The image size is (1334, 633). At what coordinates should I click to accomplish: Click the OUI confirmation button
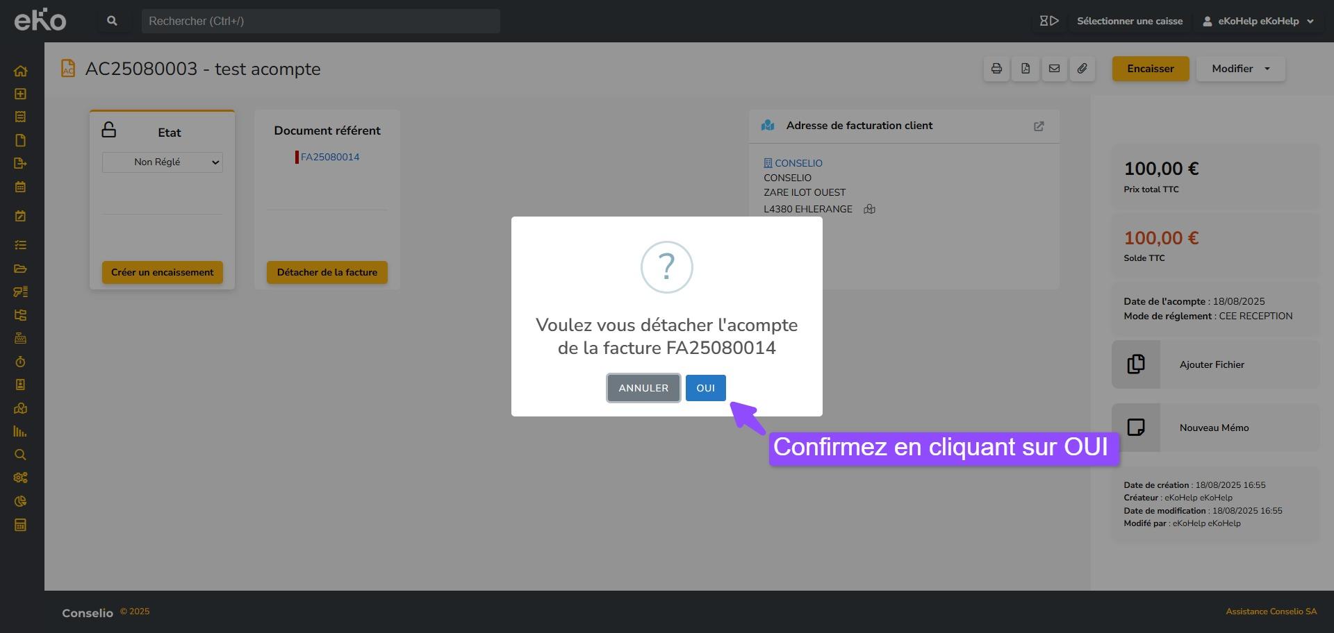click(705, 388)
